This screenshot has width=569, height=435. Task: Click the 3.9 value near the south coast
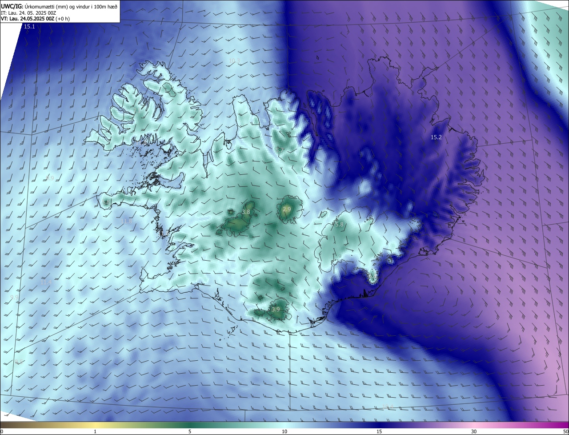pos(276,309)
